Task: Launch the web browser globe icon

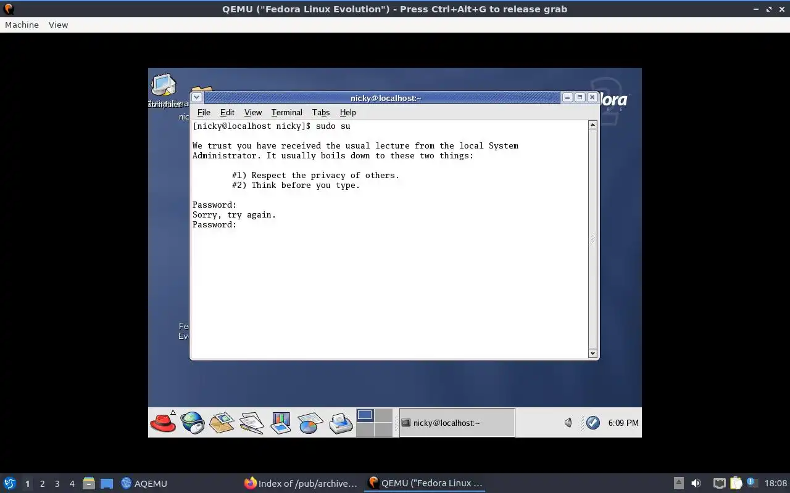Action: 193,423
